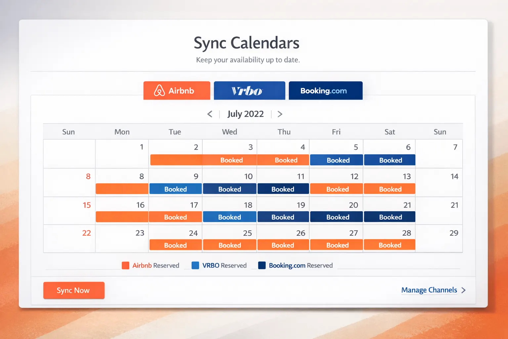
Task: Click the red date number 15
Action: (x=87, y=205)
